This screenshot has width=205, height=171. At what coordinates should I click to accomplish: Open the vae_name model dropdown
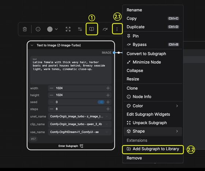pos(80,132)
